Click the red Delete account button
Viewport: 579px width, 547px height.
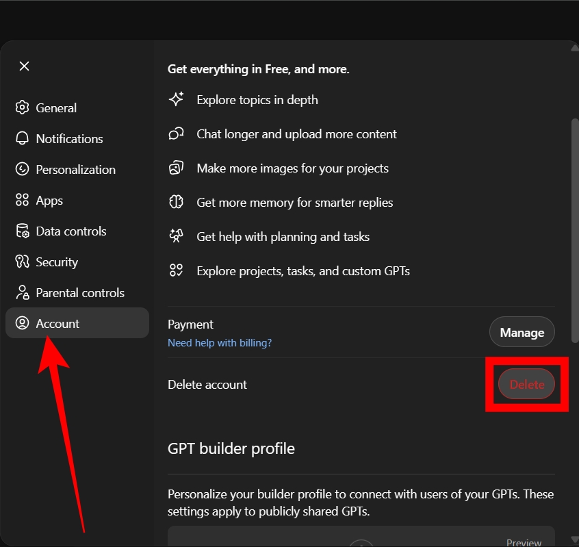coord(526,384)
